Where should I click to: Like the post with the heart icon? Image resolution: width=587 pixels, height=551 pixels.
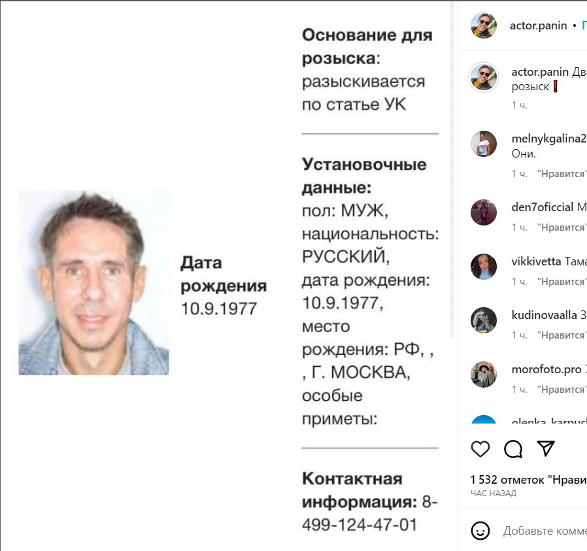pyautogui.click(x=480, y=449)
